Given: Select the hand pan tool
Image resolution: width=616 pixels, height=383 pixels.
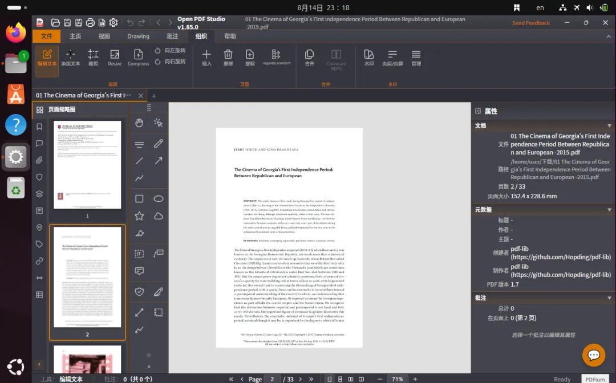Looking at the screenshot, I should tap(139, 123).
